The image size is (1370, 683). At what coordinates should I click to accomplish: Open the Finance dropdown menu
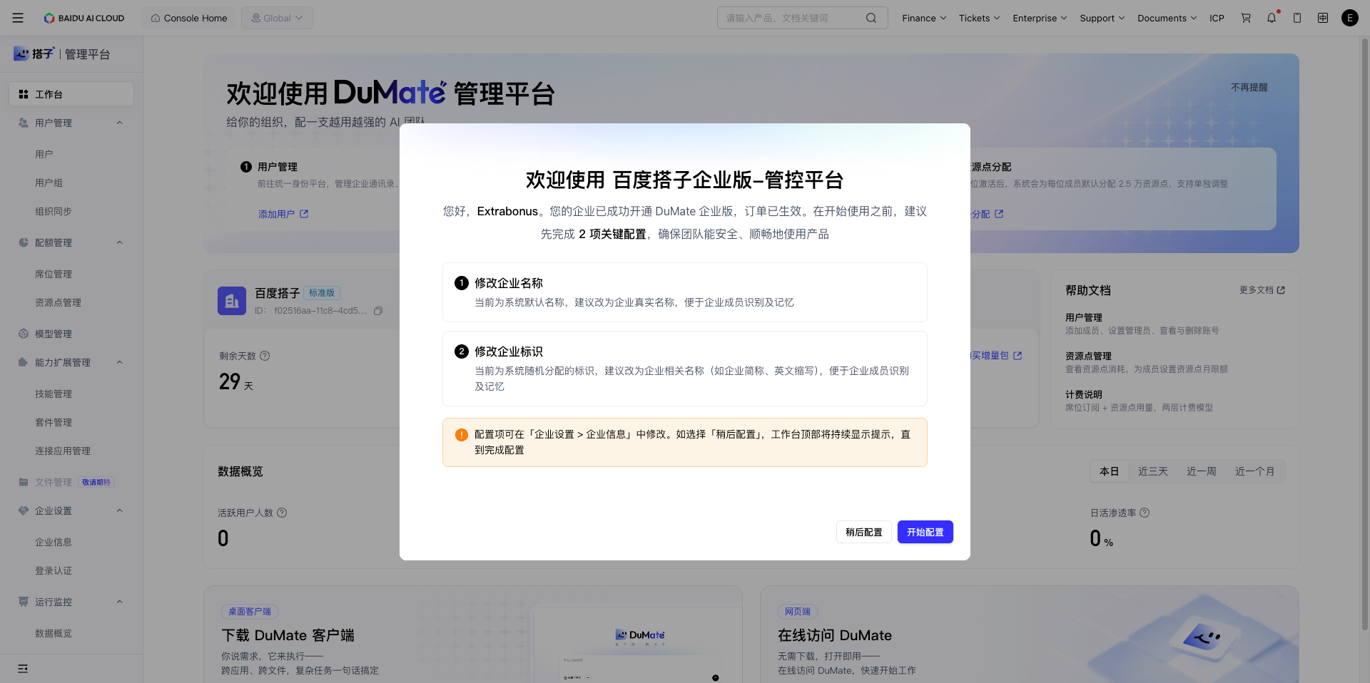(x=924, y=18)
